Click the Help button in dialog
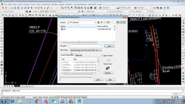Screen dimensions: 185x104 [x=110, y=80]
